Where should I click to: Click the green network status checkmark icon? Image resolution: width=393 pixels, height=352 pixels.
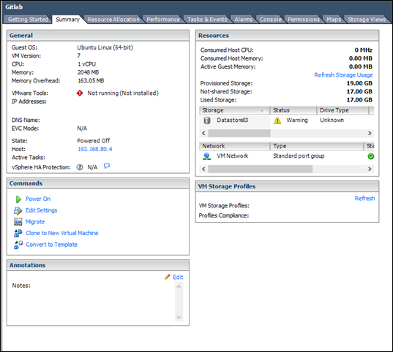[x=371, y=156]
